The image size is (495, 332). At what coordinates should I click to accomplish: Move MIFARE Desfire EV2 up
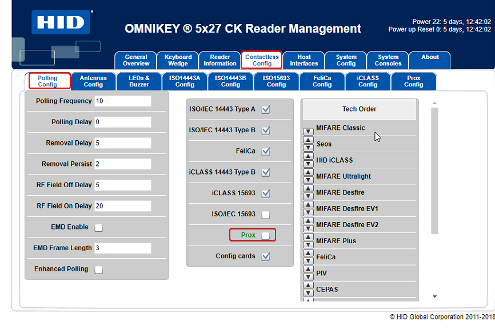tap(308, 221)
